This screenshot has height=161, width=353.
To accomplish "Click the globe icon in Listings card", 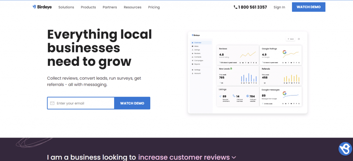I will [x=248, y=96].
